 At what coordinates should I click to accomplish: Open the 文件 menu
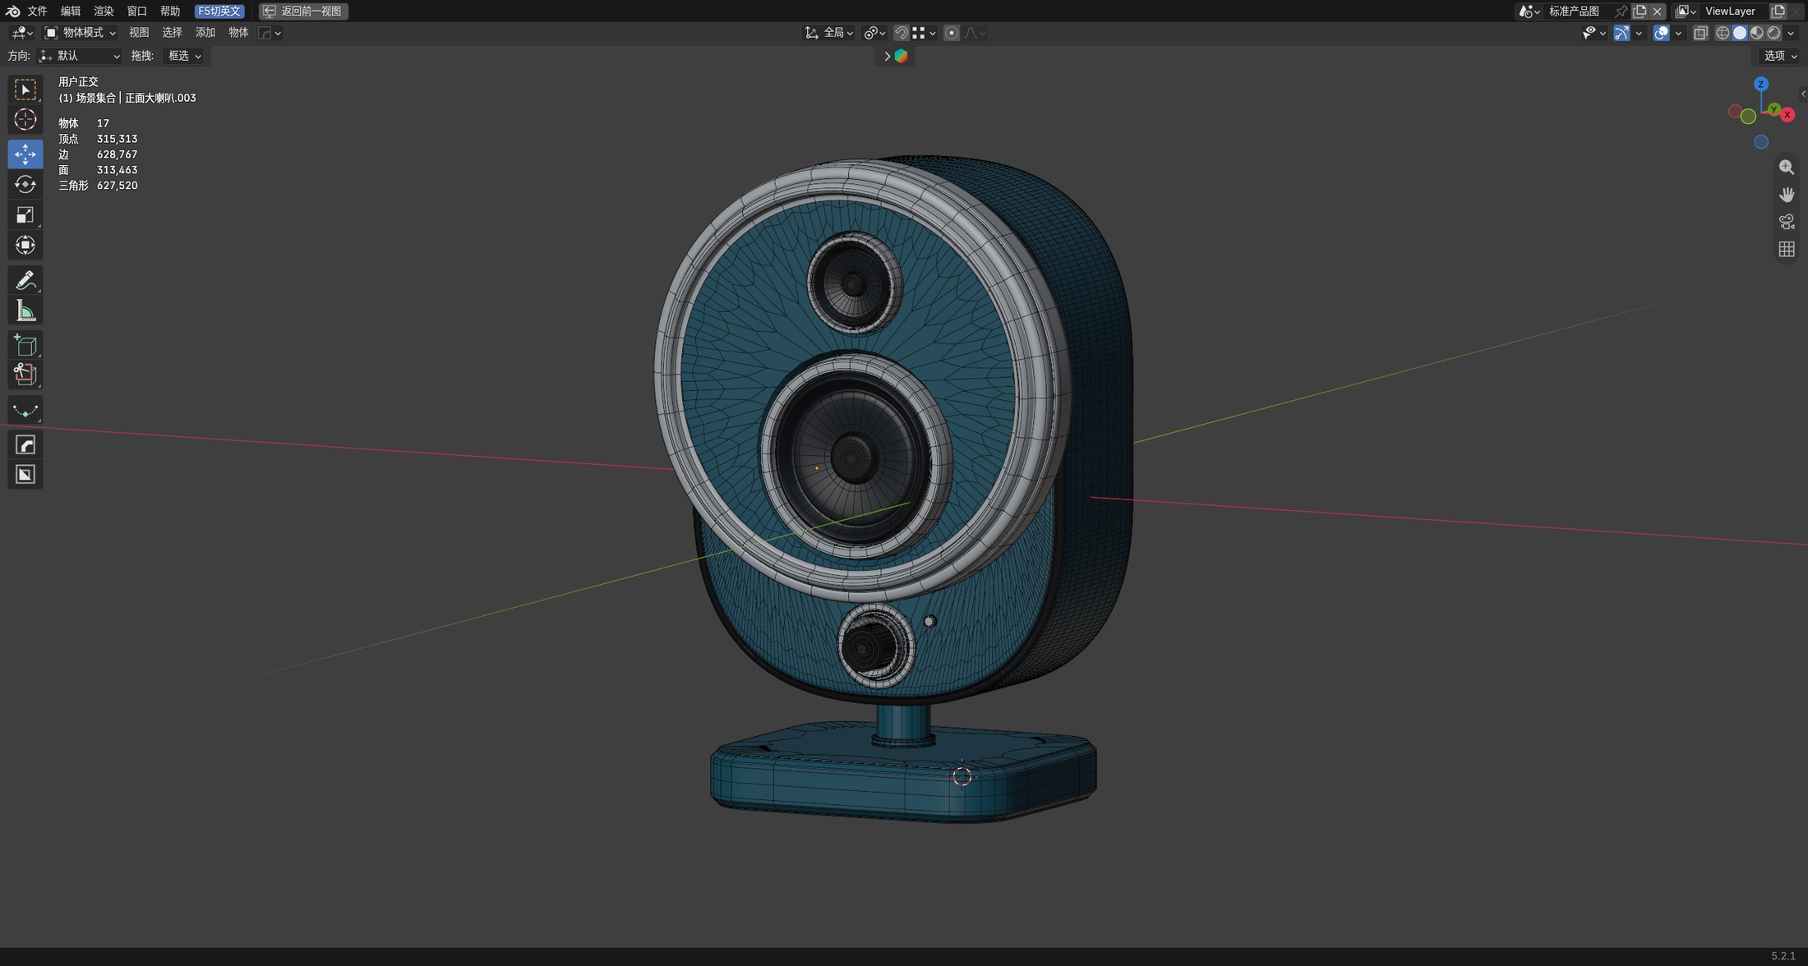coord(38,11)
